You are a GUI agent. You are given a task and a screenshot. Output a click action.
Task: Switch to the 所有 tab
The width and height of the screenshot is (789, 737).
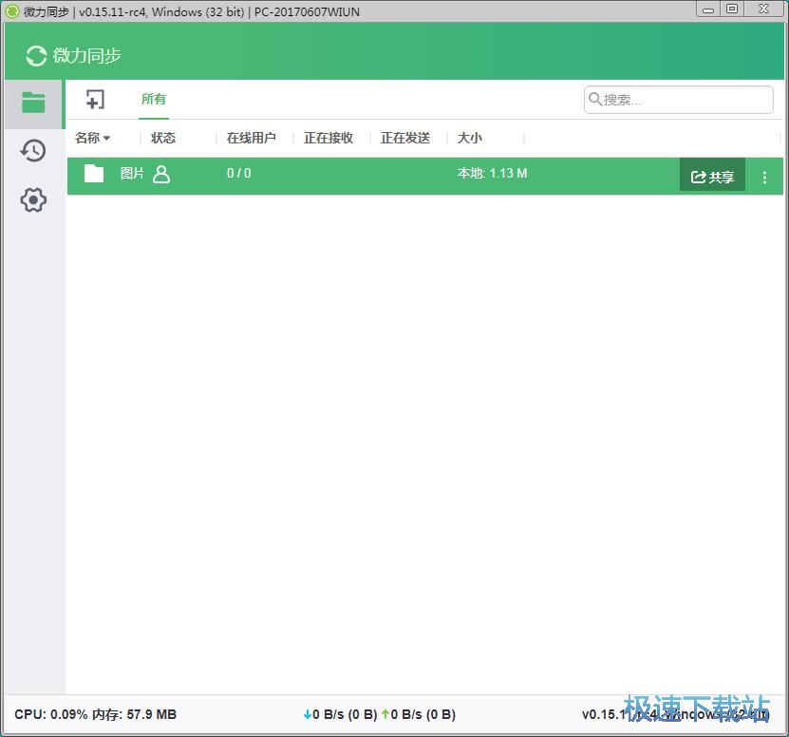point(153,98)
